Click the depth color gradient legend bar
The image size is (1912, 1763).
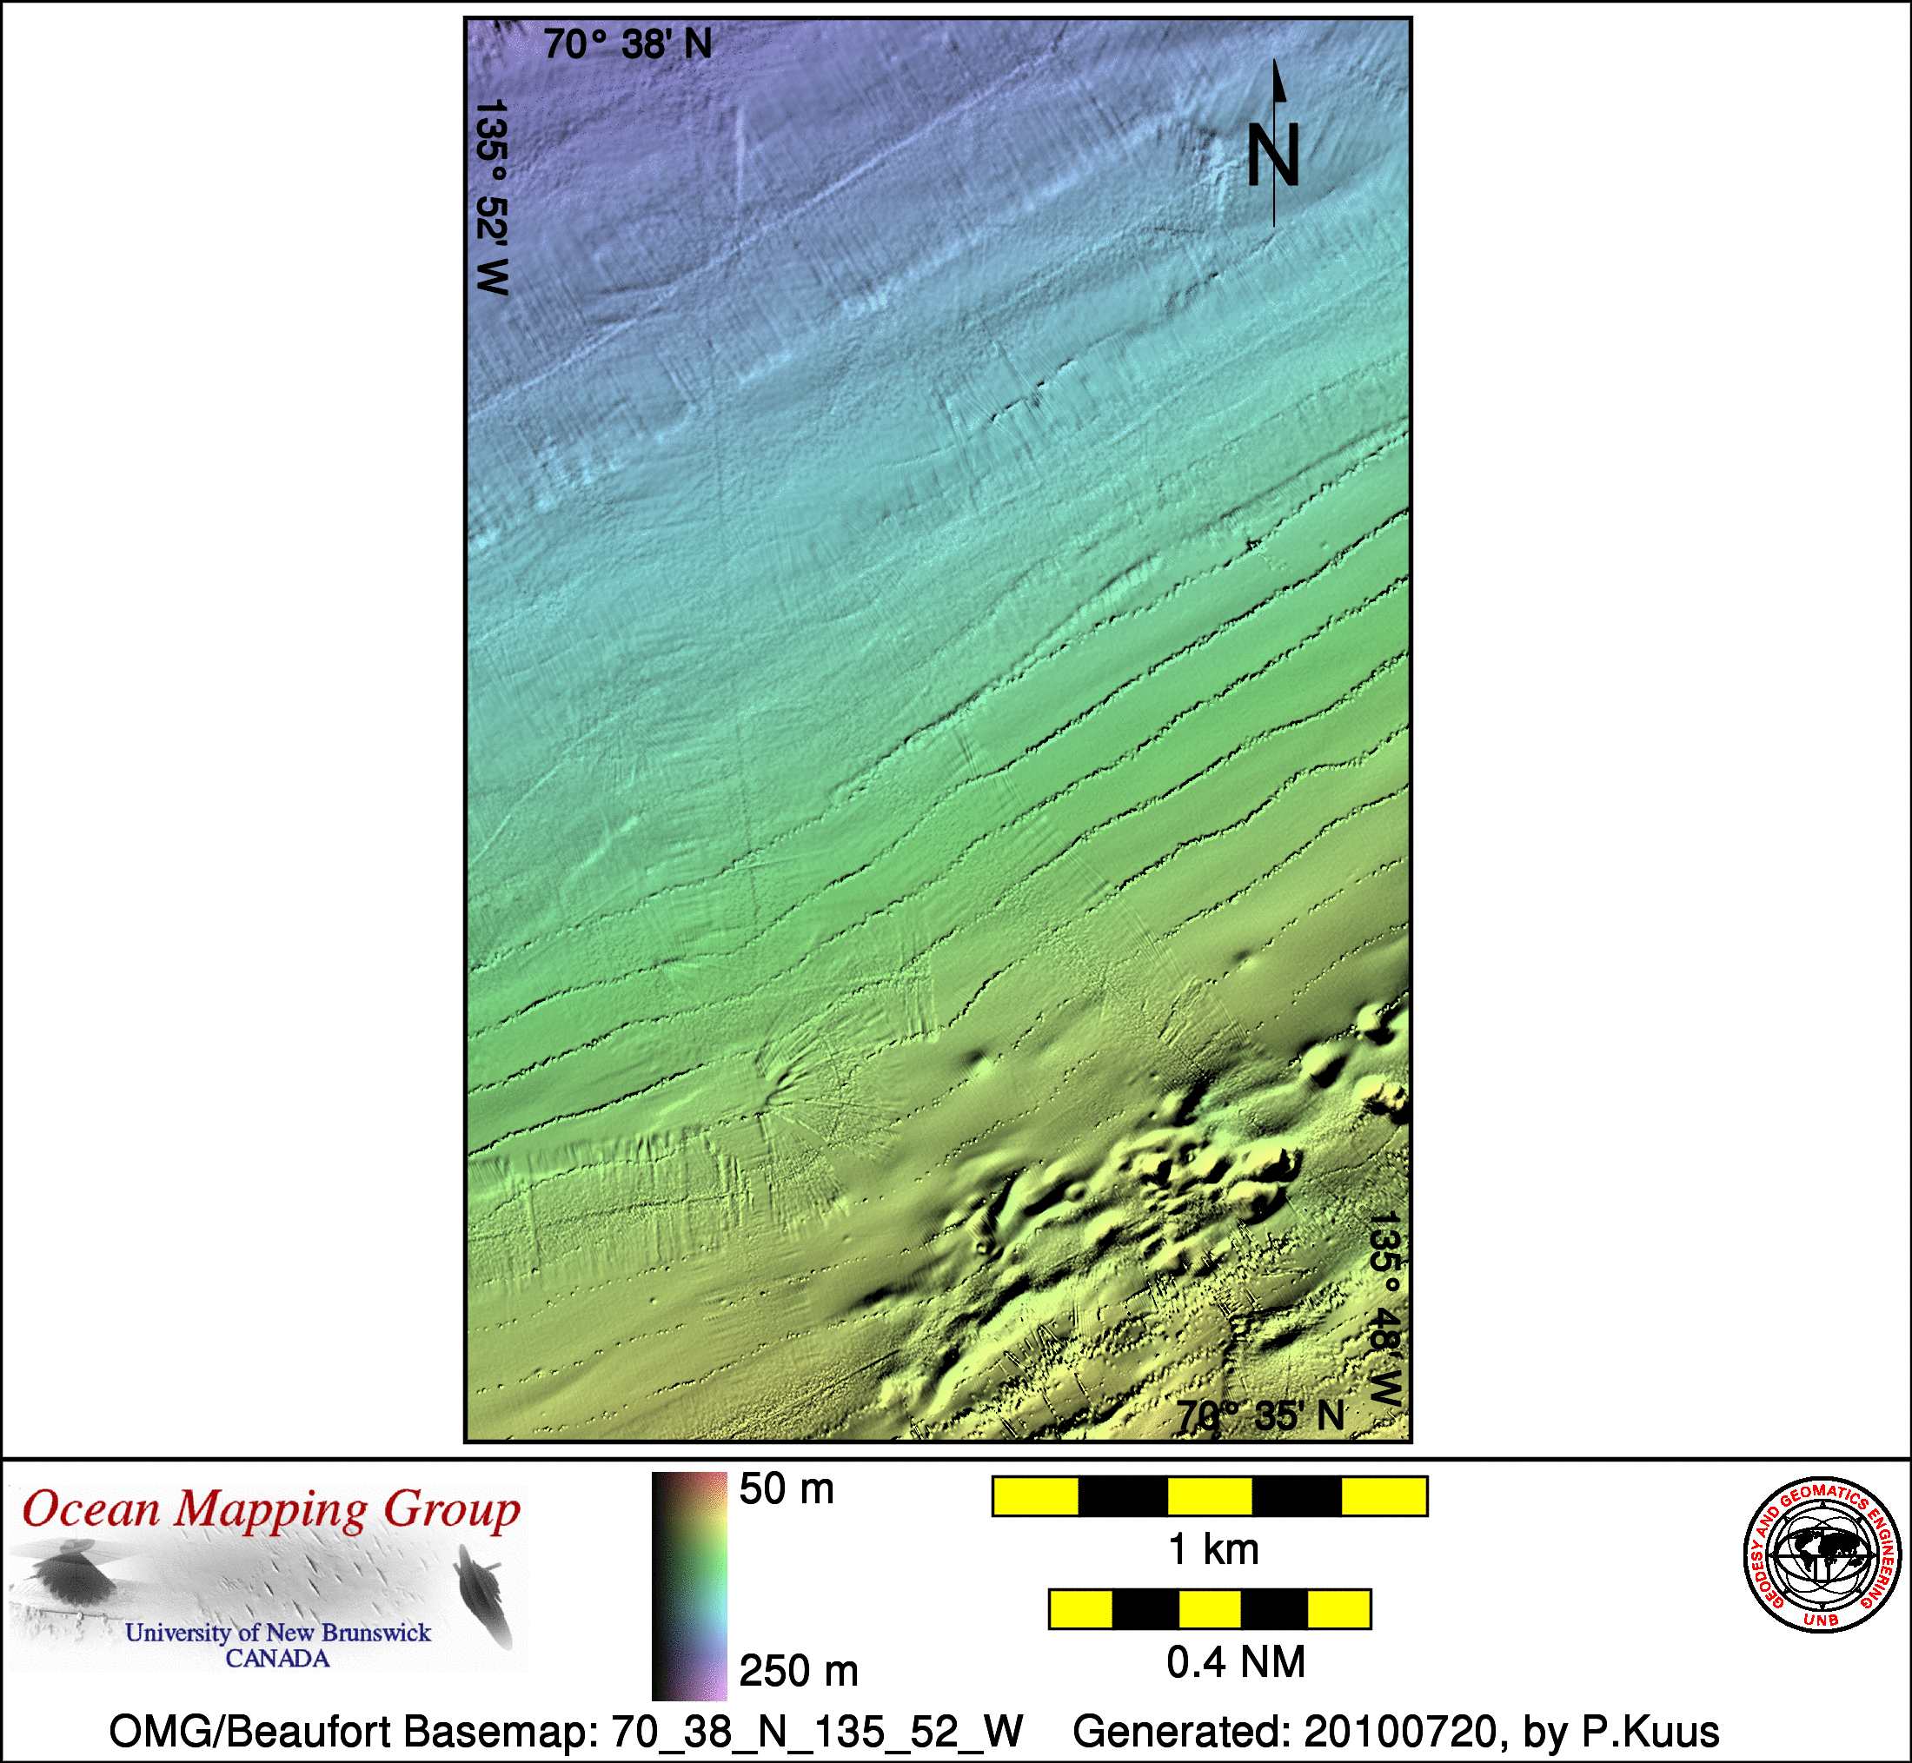point(689,1586)
